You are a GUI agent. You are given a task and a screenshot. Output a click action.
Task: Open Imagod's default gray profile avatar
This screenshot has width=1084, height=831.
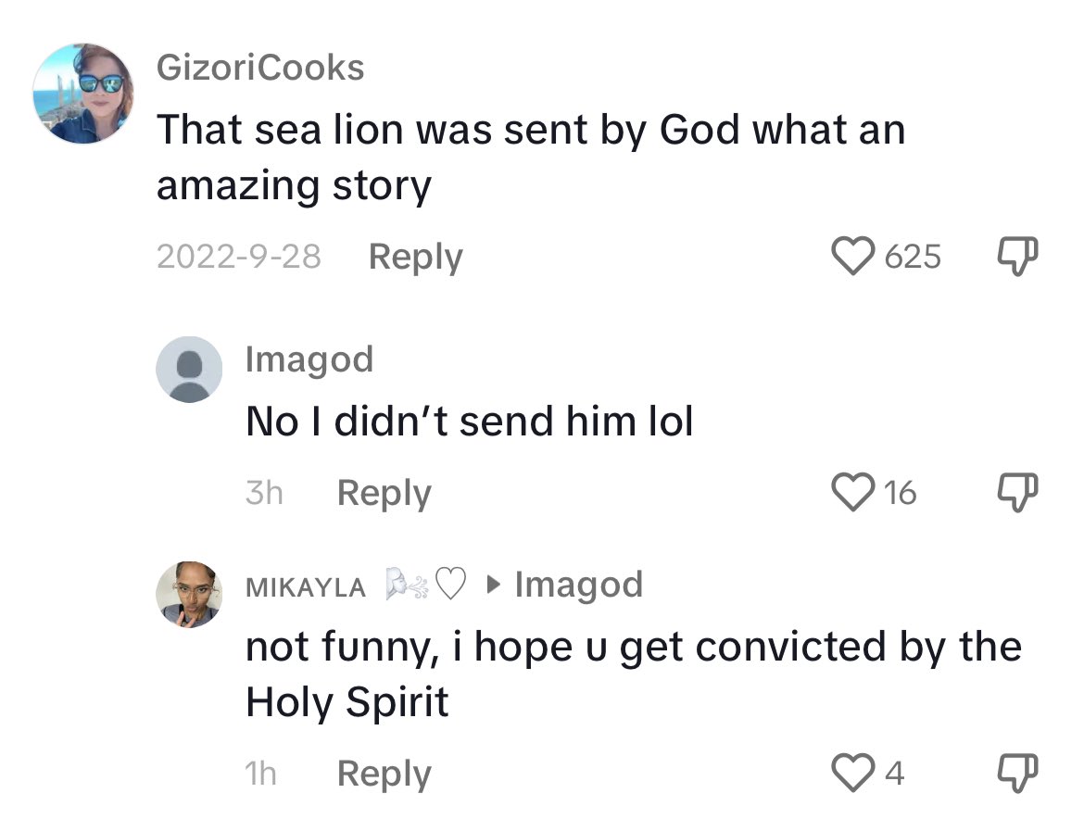(x=189, y=369)
